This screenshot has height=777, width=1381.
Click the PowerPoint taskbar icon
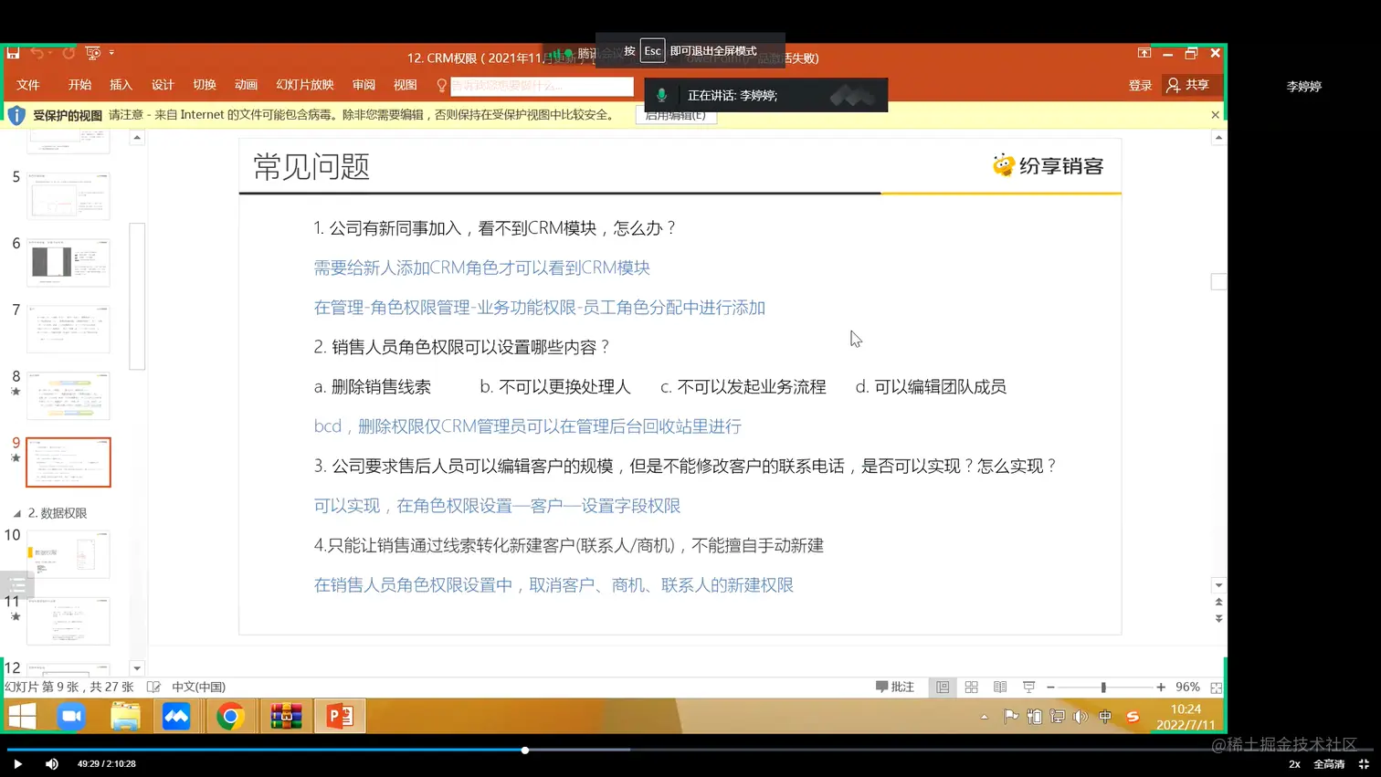340,717
